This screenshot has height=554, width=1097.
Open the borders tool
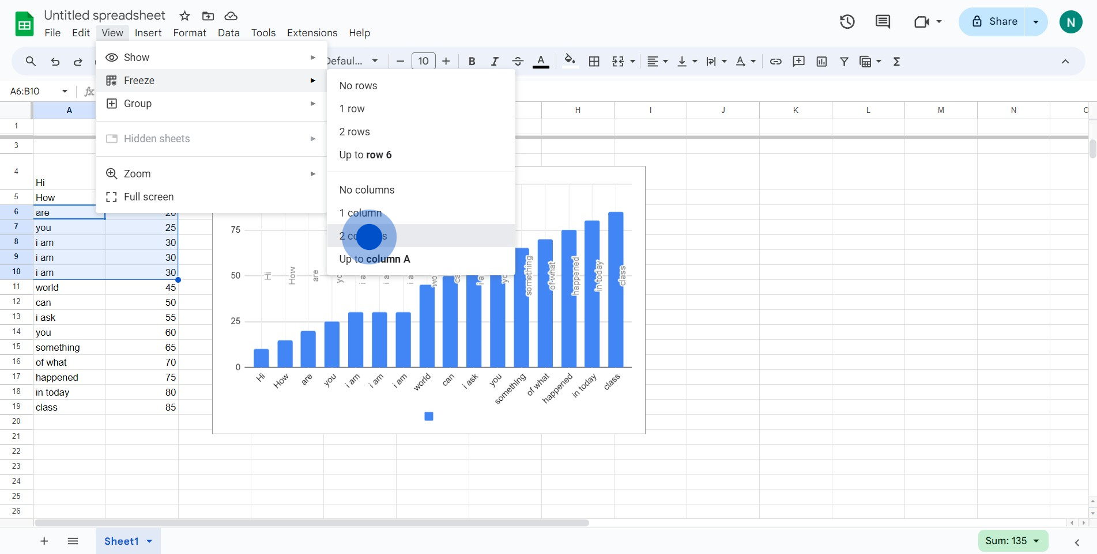(594, 62)
